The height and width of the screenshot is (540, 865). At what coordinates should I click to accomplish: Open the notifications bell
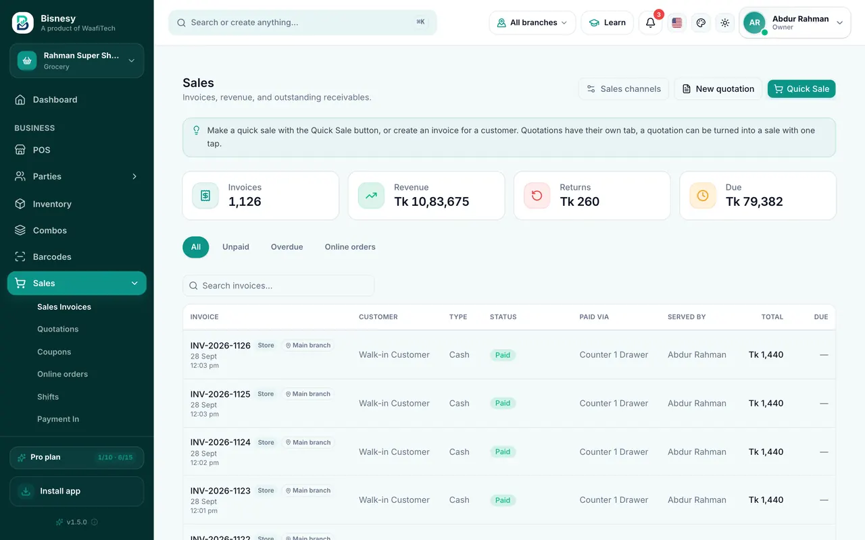(x=650, y=23)
